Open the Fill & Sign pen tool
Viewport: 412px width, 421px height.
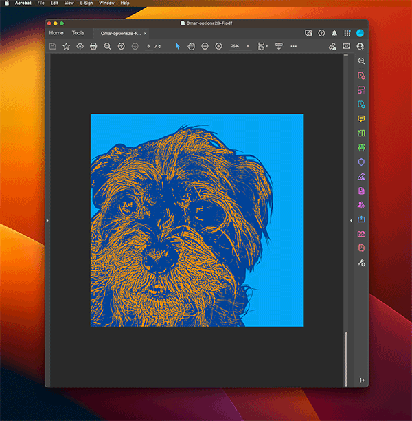coord(361,176)
